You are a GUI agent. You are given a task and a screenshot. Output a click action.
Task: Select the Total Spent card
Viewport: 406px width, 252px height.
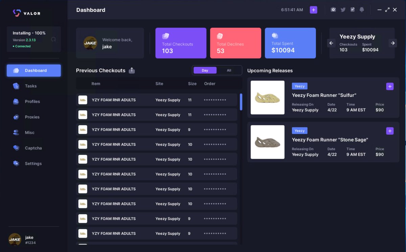(x=290, y=43)
